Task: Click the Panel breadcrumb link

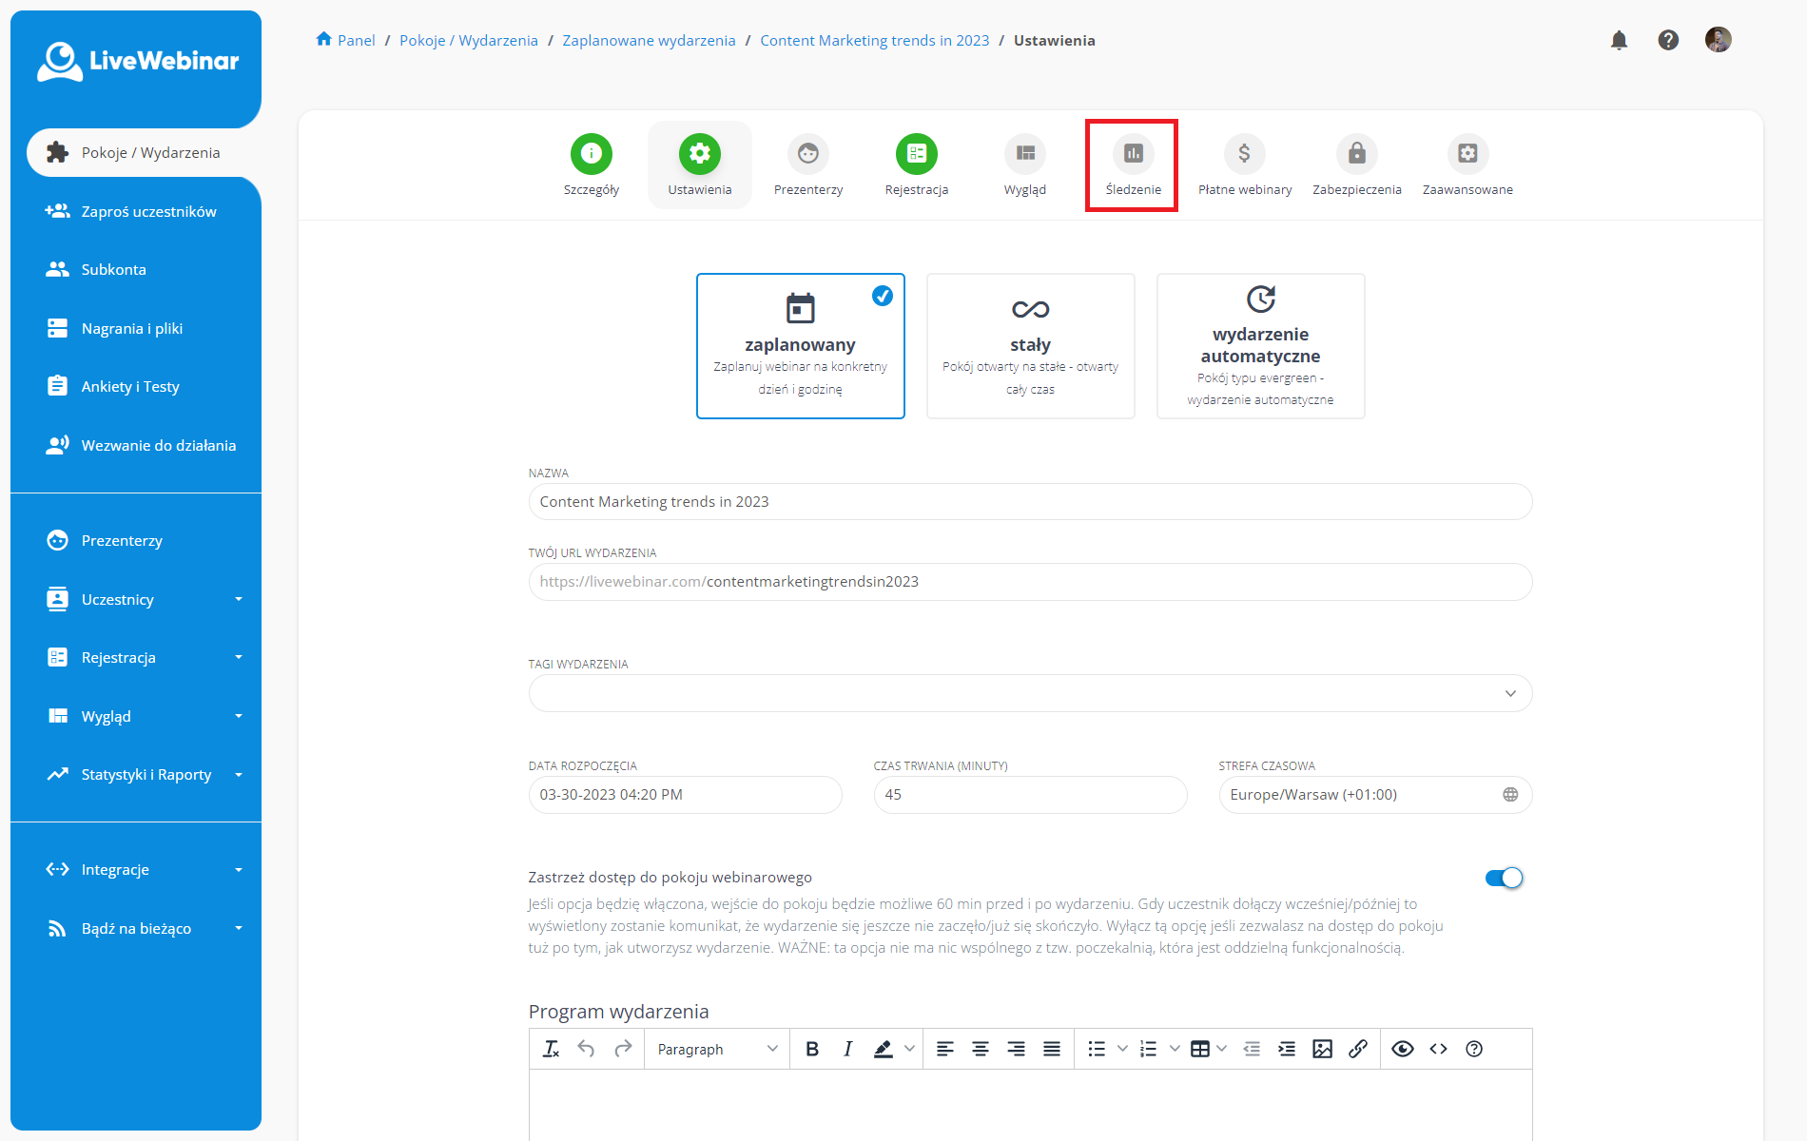Action: 356,40
